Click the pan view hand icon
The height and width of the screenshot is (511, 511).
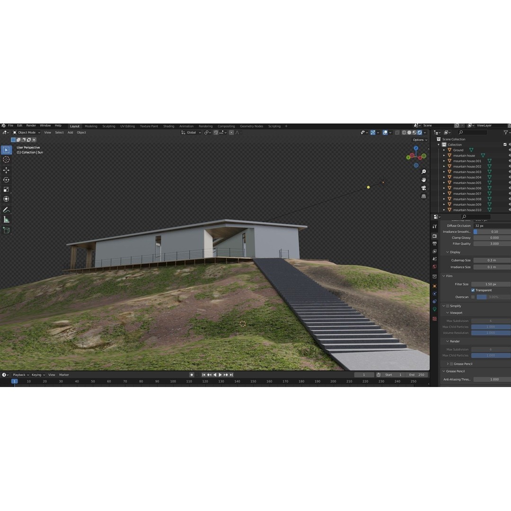coord(423,180)
